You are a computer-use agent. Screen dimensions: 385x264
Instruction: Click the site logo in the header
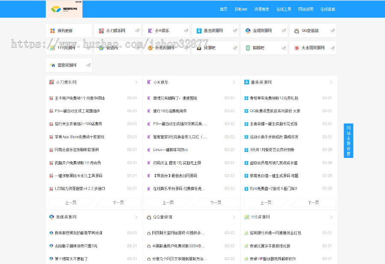64,9
